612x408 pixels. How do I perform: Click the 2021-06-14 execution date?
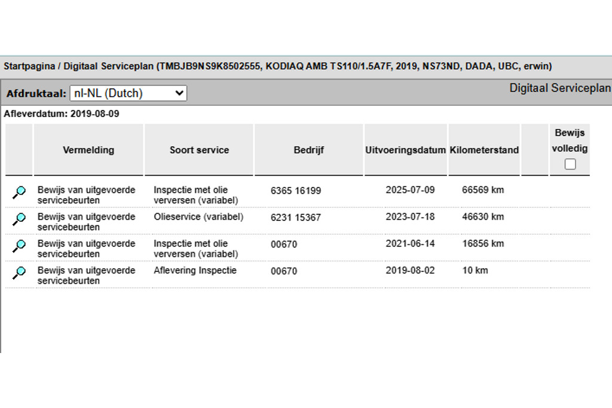410,244
